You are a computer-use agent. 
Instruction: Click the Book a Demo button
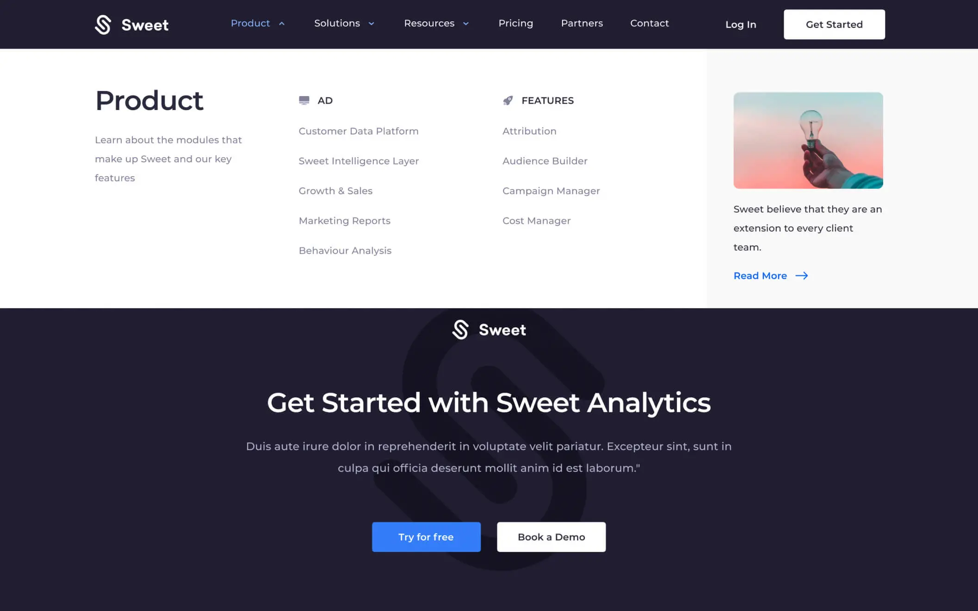(x=551, y=537)
